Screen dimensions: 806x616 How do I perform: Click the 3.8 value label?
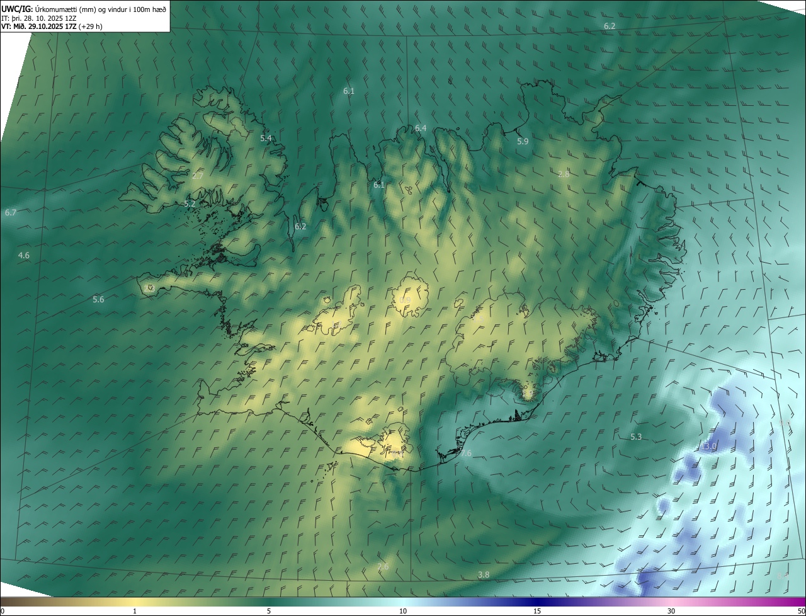(484, 575)
